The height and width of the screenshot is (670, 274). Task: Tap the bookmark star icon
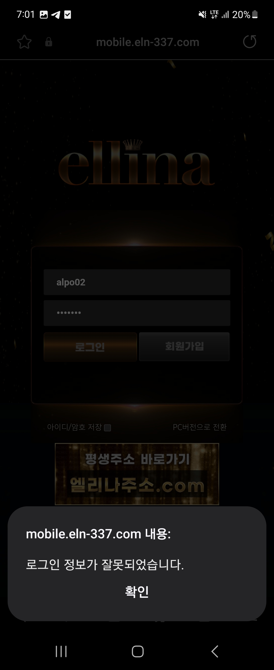click(x=24, y=42)
